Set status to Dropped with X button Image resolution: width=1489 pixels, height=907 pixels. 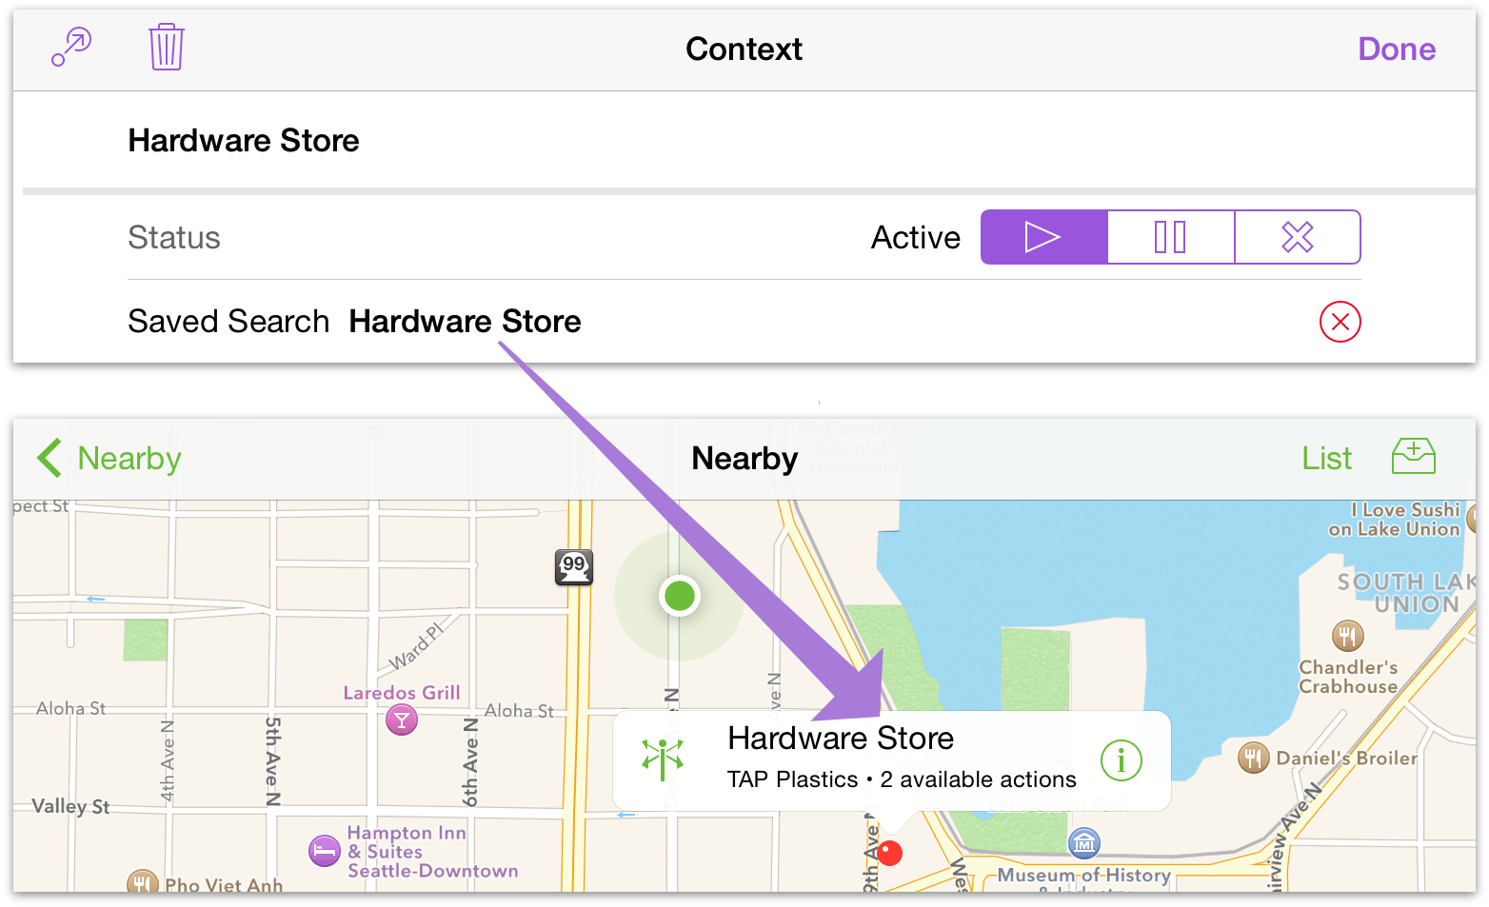1297,237
